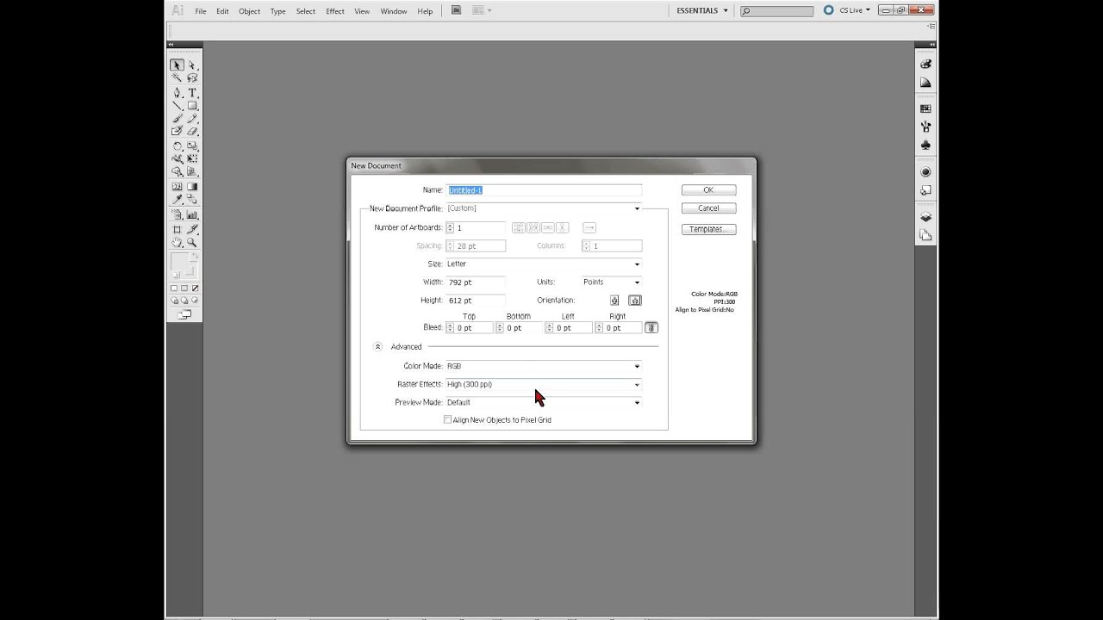Collapse the Advanced section chevron
The width and height of the screenshot is (1103, 620).
377,346
